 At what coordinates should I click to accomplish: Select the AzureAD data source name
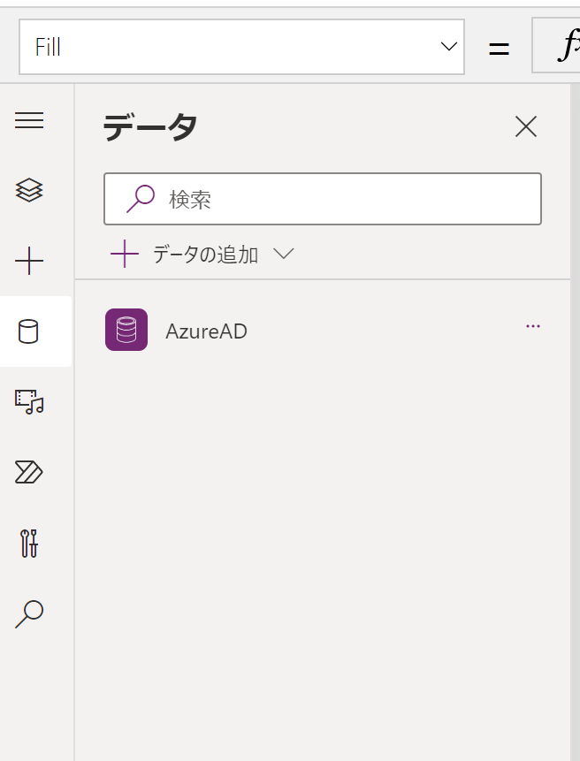coord(206,331)
